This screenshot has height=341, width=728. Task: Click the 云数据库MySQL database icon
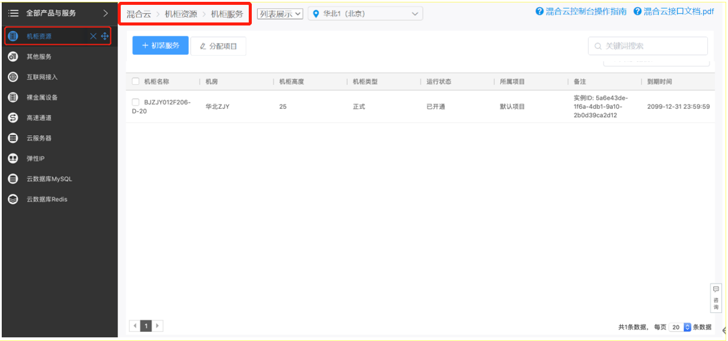(x=13, y=179)
